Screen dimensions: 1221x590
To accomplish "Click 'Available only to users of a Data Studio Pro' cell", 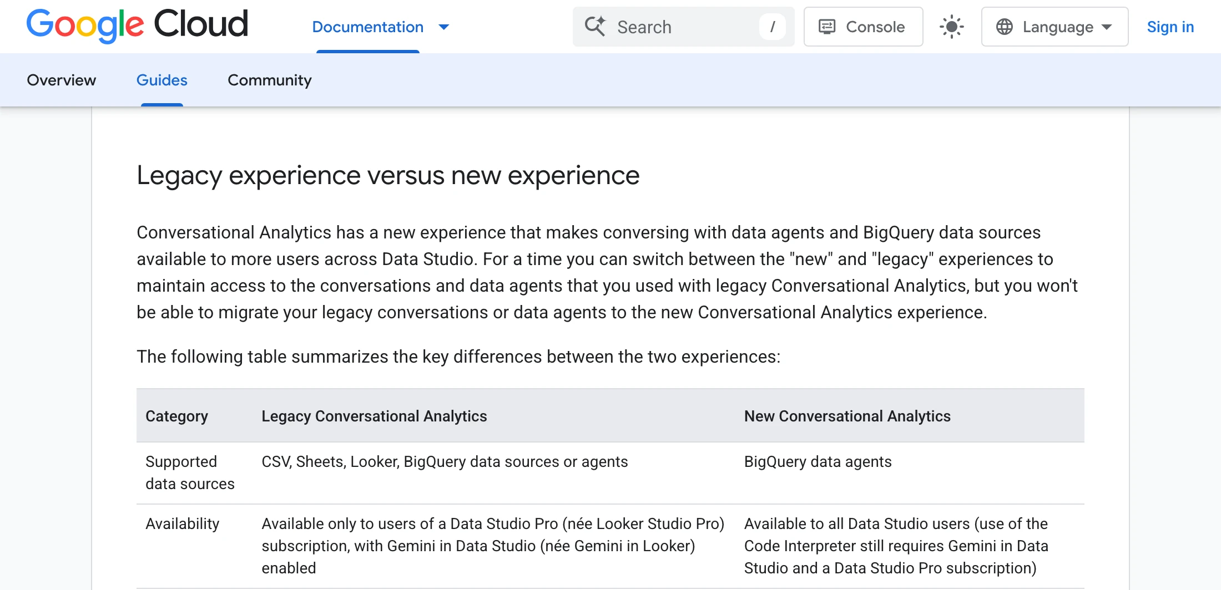I will tap(493, 546).
